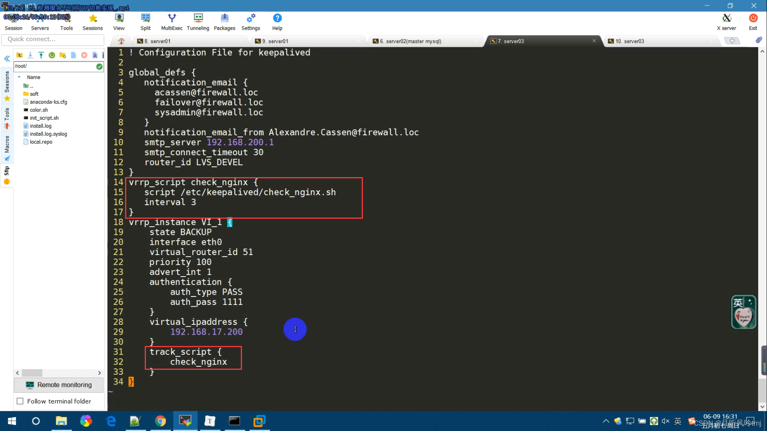Click into the Quick connect field
The width and height of the screenshot is (767, 431).
click(x=53, y=39)
